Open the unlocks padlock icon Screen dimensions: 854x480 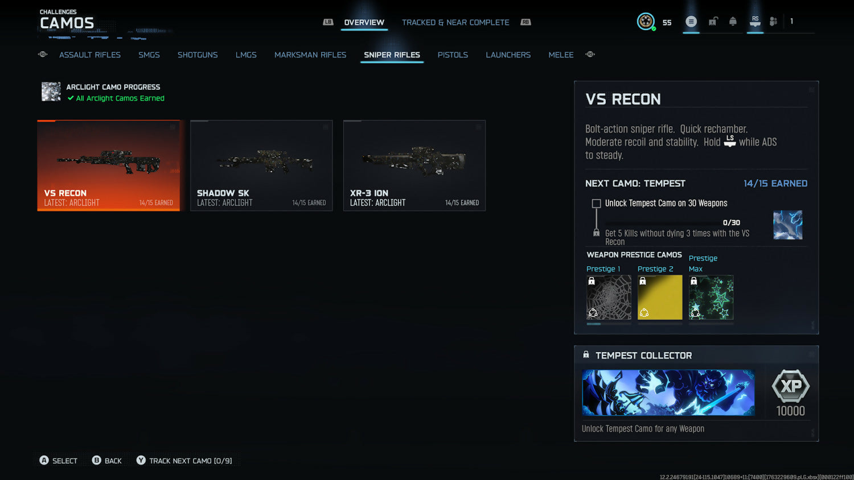713,22
